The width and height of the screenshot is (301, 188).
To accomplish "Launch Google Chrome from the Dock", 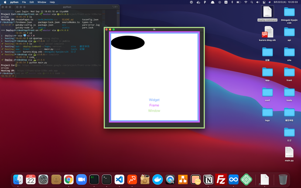I will pyautogui.click(x=69, y=180).
